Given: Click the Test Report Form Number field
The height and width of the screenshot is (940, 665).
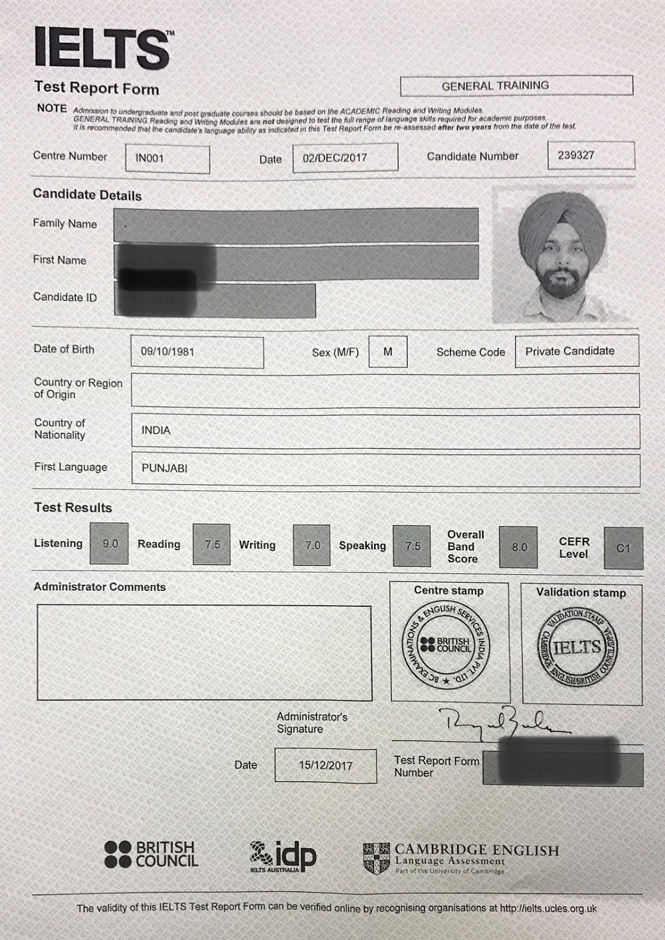Looking at the screenshot, I should coord(563,770).
